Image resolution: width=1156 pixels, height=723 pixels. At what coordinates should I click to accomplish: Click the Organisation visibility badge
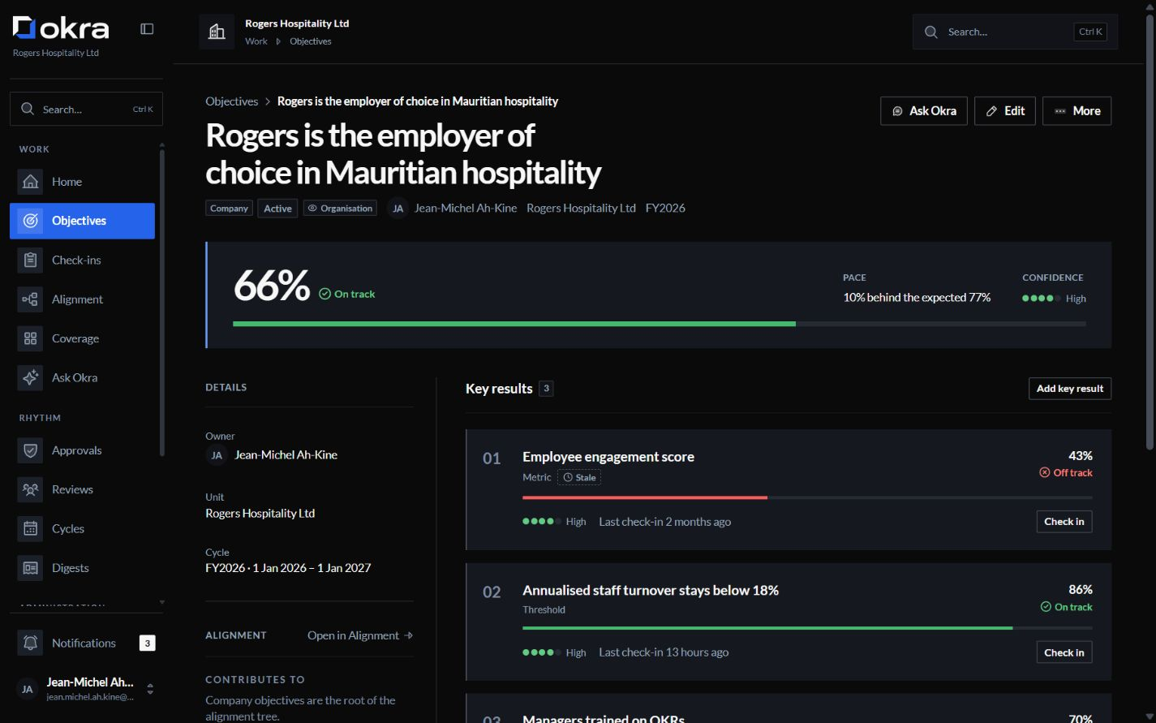coord(340,209)
